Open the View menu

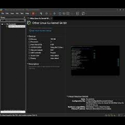coord(12,13)
